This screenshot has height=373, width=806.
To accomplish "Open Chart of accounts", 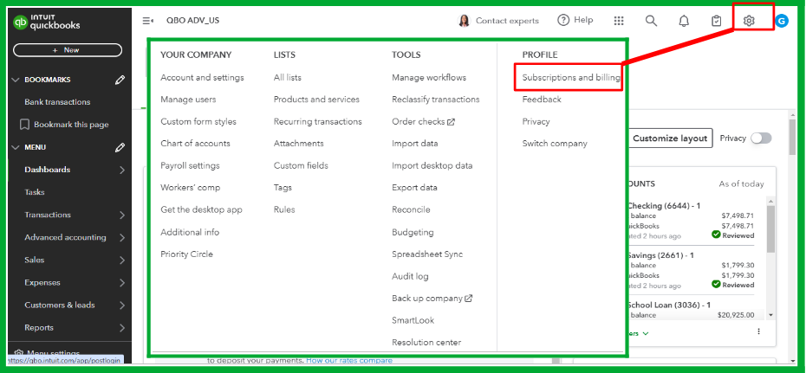I will 195,144.
